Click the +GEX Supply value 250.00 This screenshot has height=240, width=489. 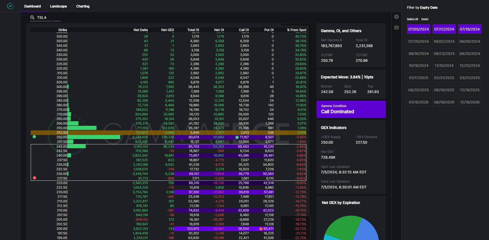click(x=327, y=142)
